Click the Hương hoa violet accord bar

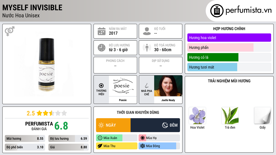coord(229,38)
